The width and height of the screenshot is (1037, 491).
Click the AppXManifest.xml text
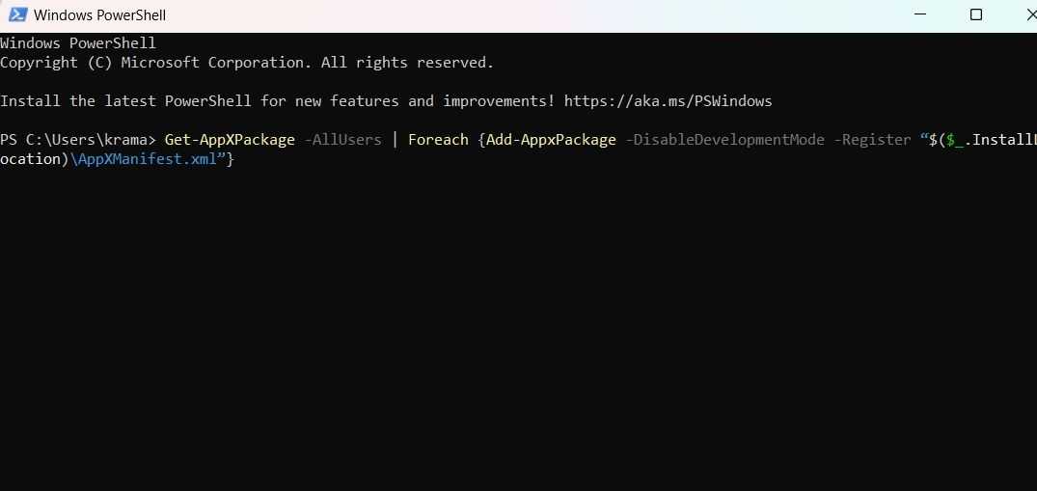(147, 159)
